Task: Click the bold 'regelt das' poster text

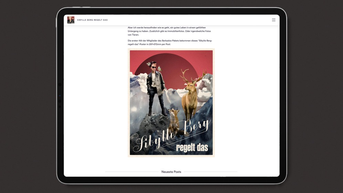Action: pyautogui.click(x=192, y=147)
